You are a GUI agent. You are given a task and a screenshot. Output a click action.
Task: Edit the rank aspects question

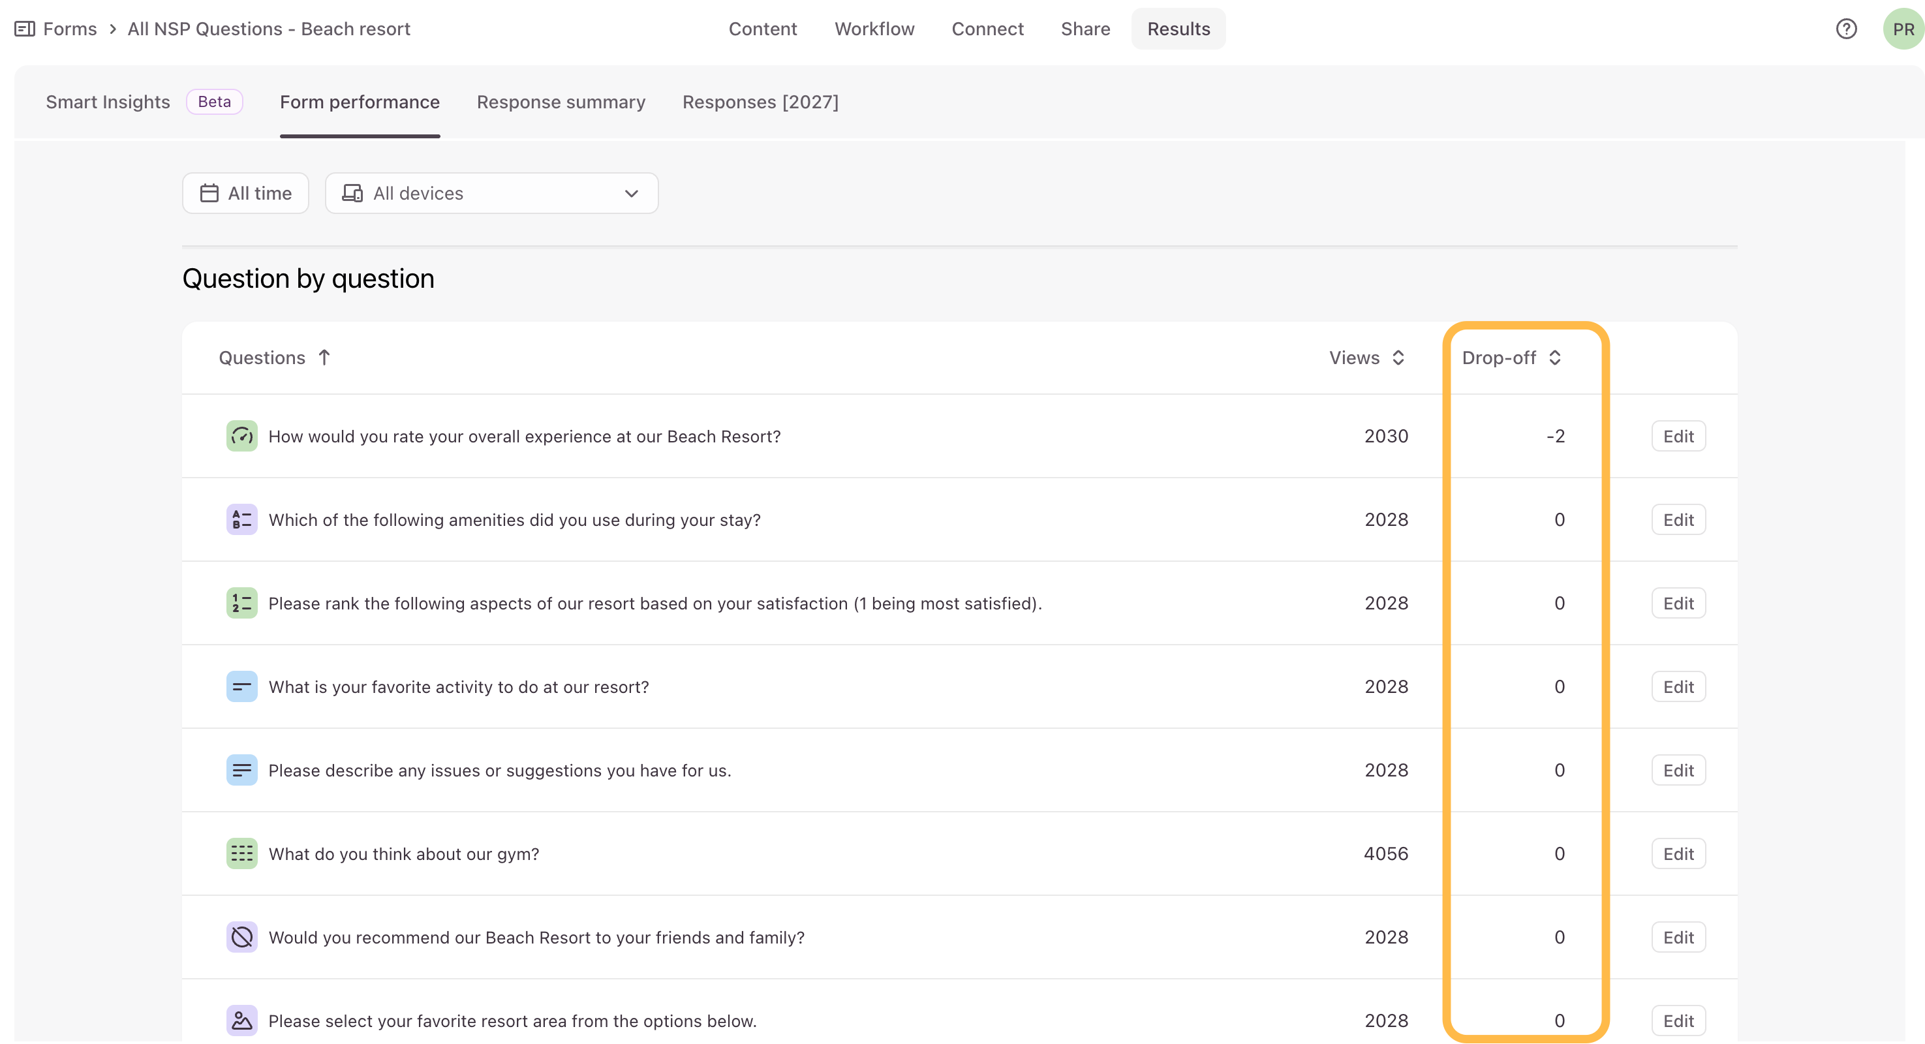coord(1678,604)
